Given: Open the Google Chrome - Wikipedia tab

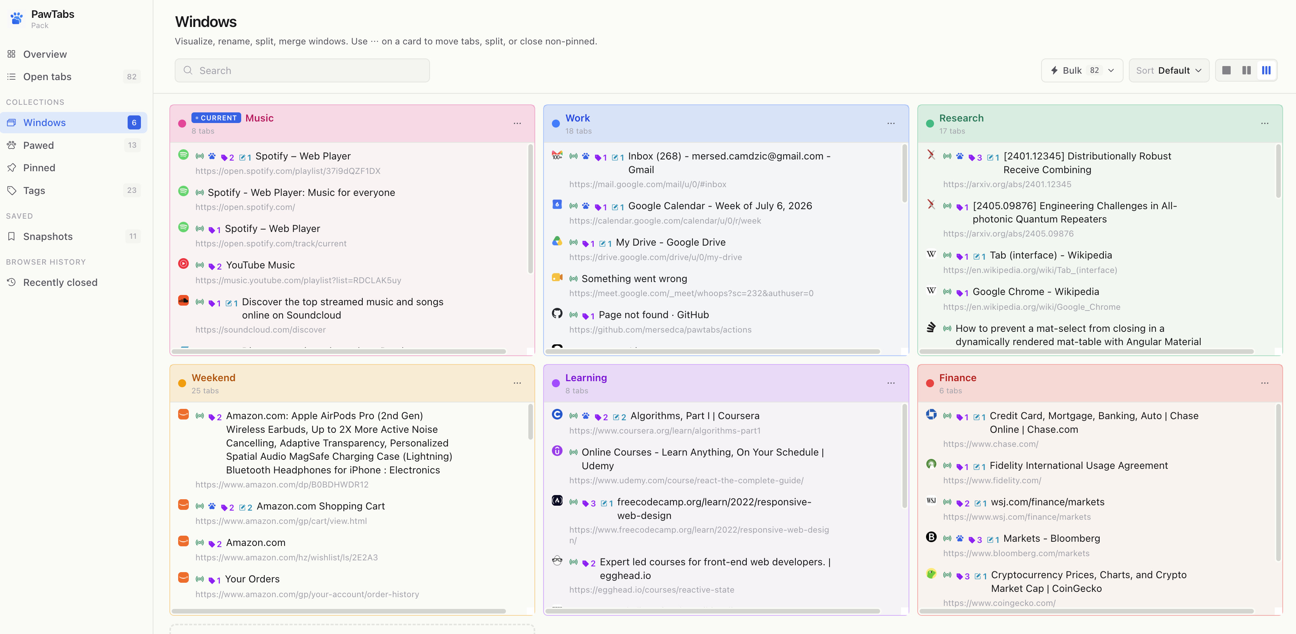Looking at the screenshot, I should pyautogui.click(x=1035, y=292).
